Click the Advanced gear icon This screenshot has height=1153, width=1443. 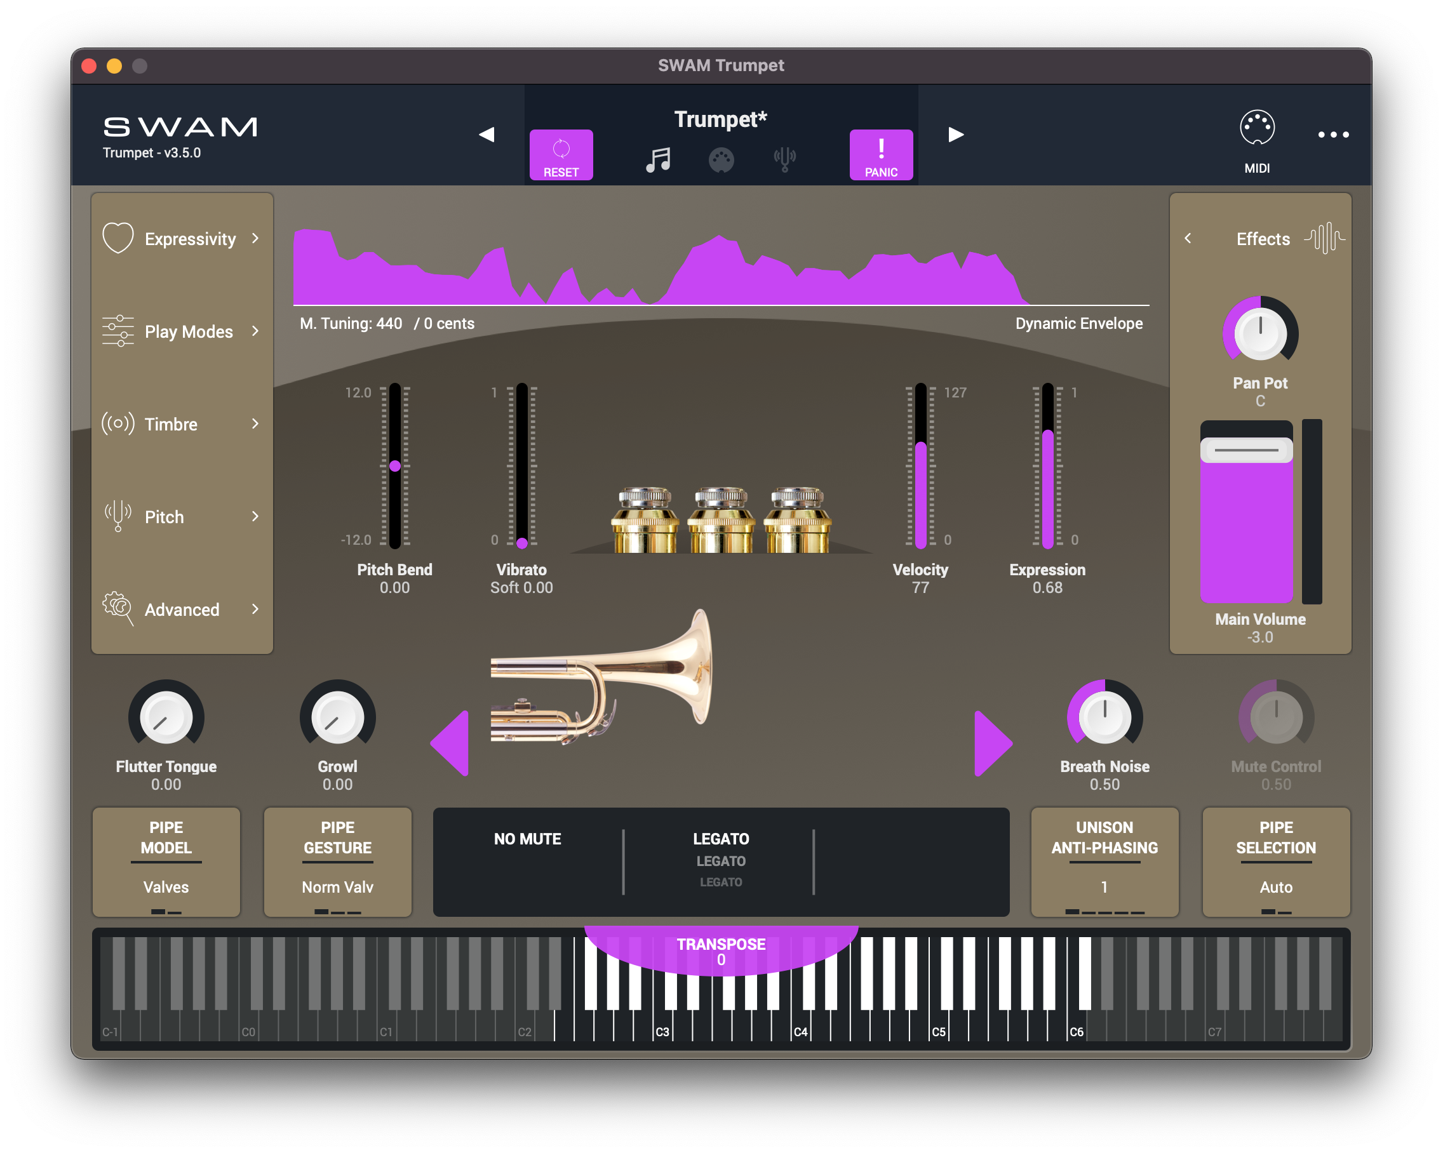coord(117,608)
